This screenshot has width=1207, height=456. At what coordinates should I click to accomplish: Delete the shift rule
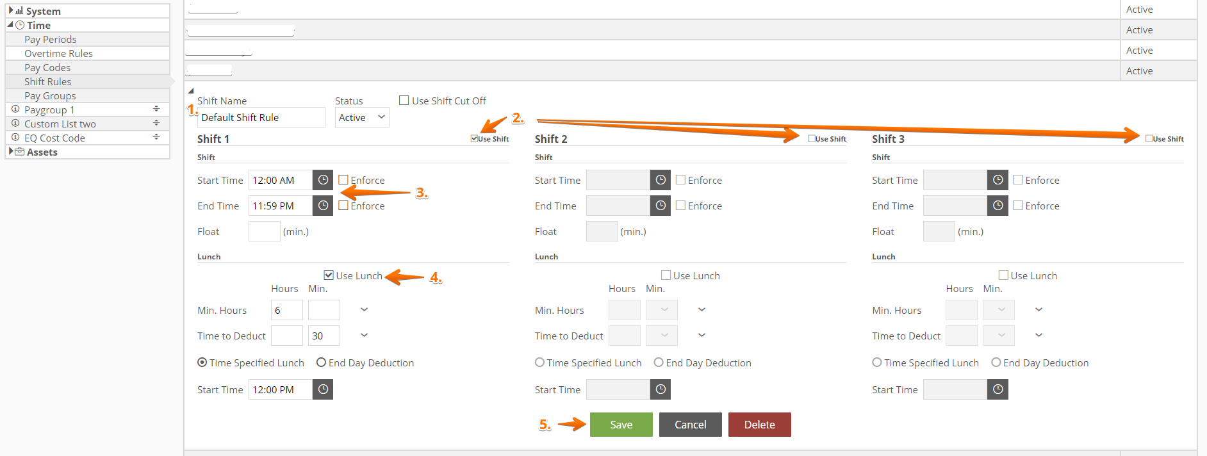[x=759, y=425]
